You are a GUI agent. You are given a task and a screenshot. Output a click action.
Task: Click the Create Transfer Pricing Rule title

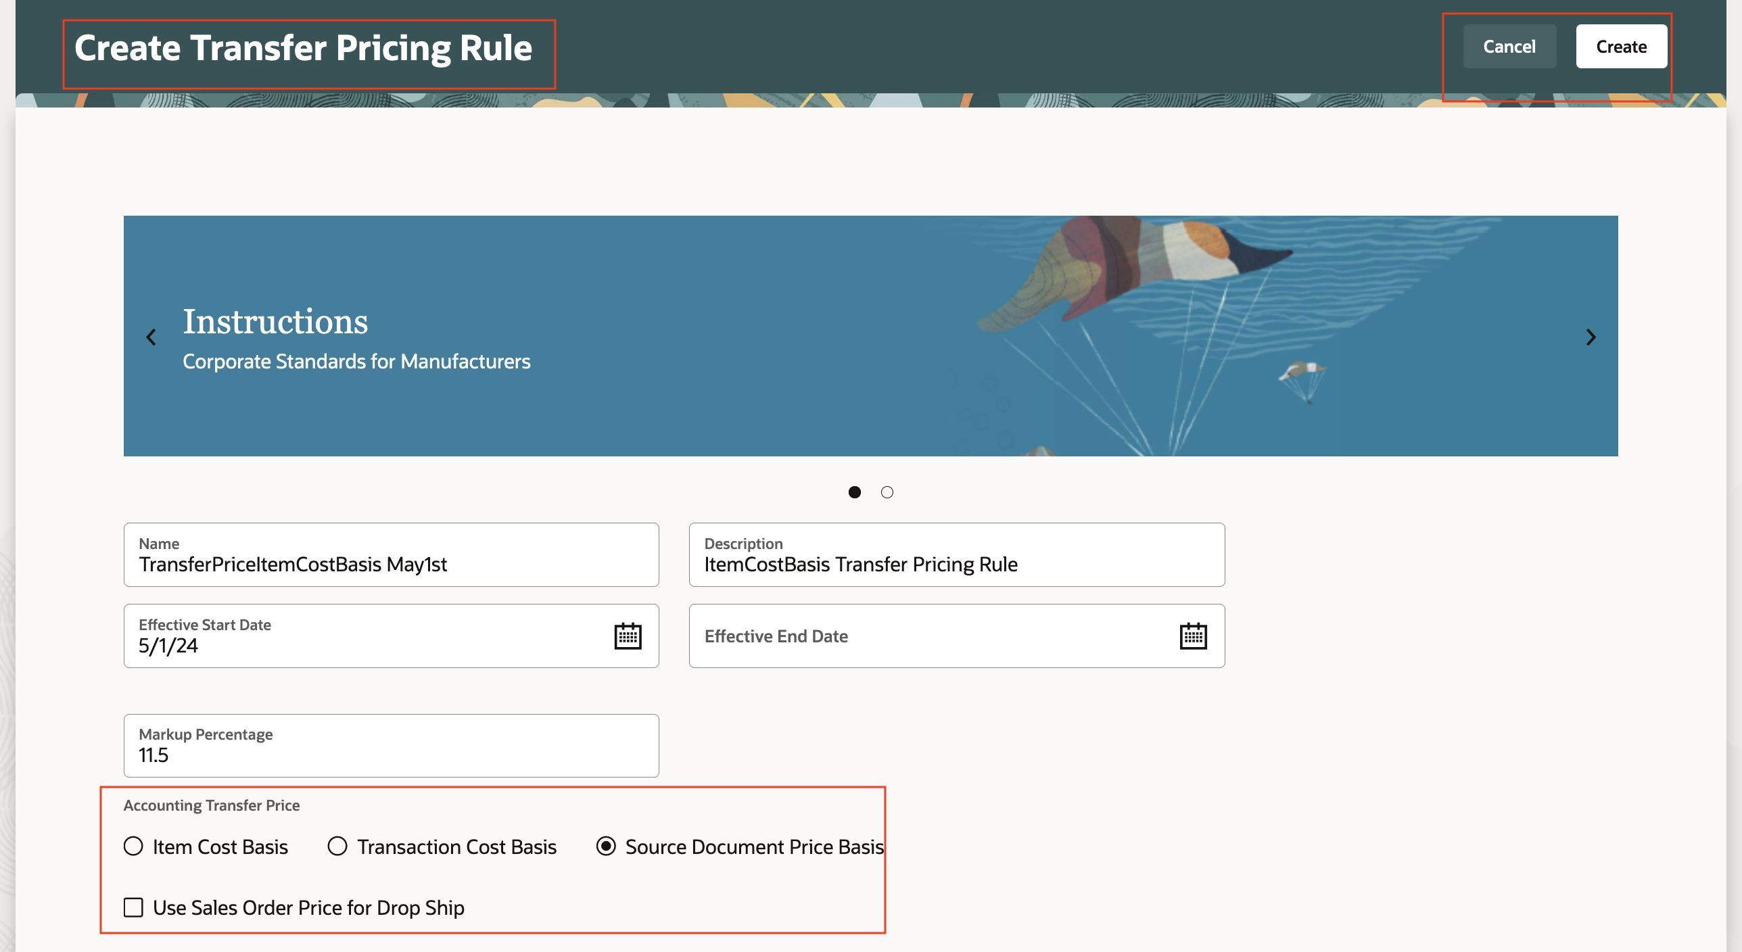[x=304, y=48]
